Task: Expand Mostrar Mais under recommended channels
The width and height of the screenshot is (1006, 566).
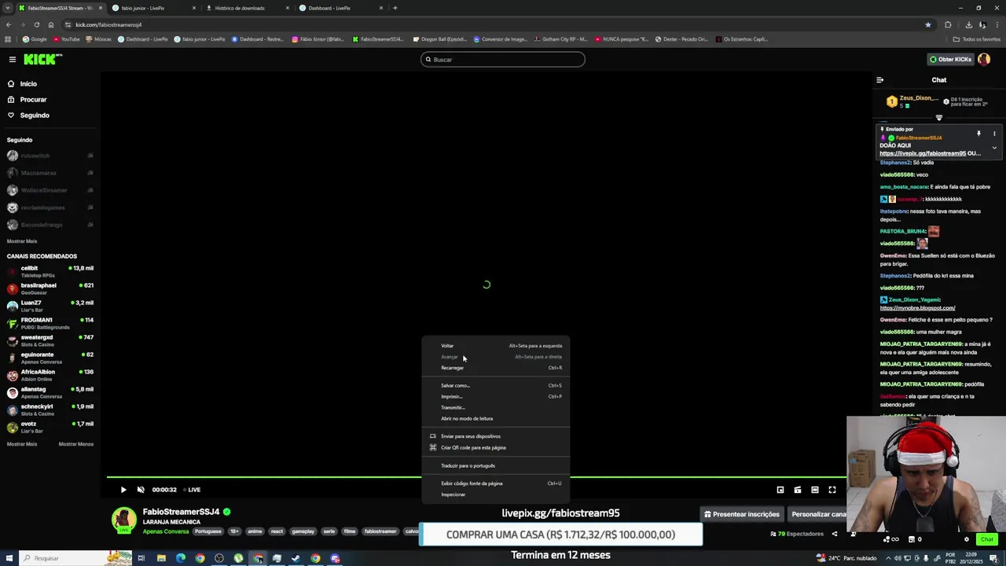Action: click(22, 444)
